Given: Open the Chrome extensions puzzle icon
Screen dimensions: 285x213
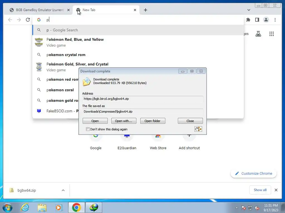Looking at the screenshot, I should pos(248,20).
